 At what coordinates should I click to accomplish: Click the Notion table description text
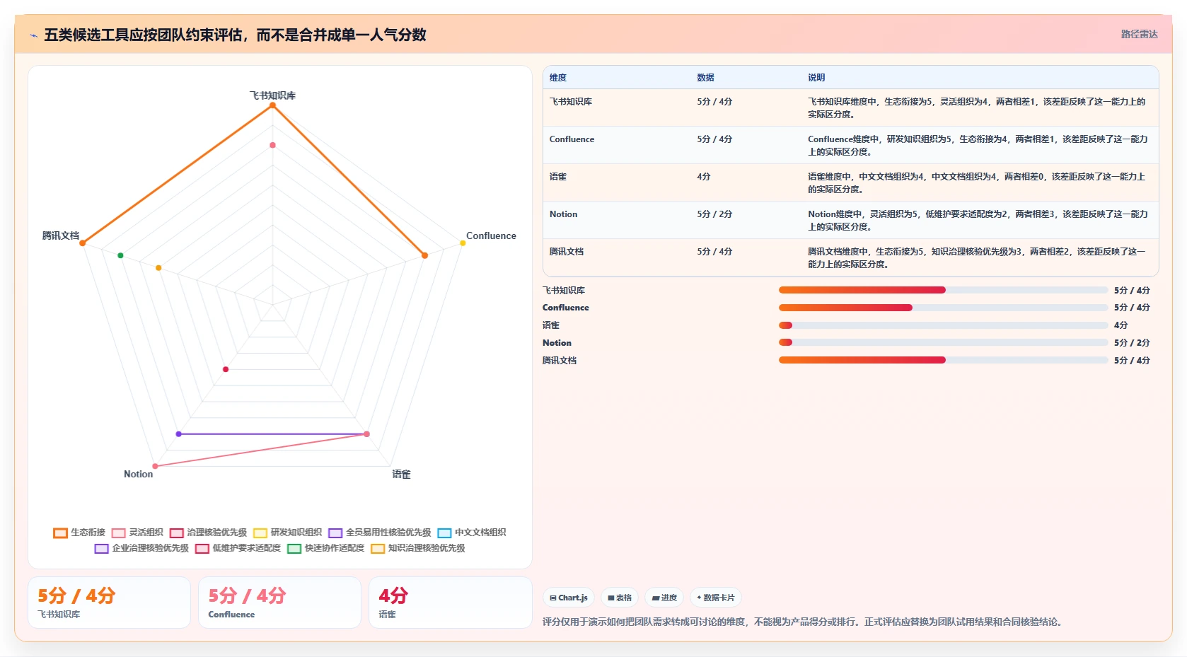978,221
